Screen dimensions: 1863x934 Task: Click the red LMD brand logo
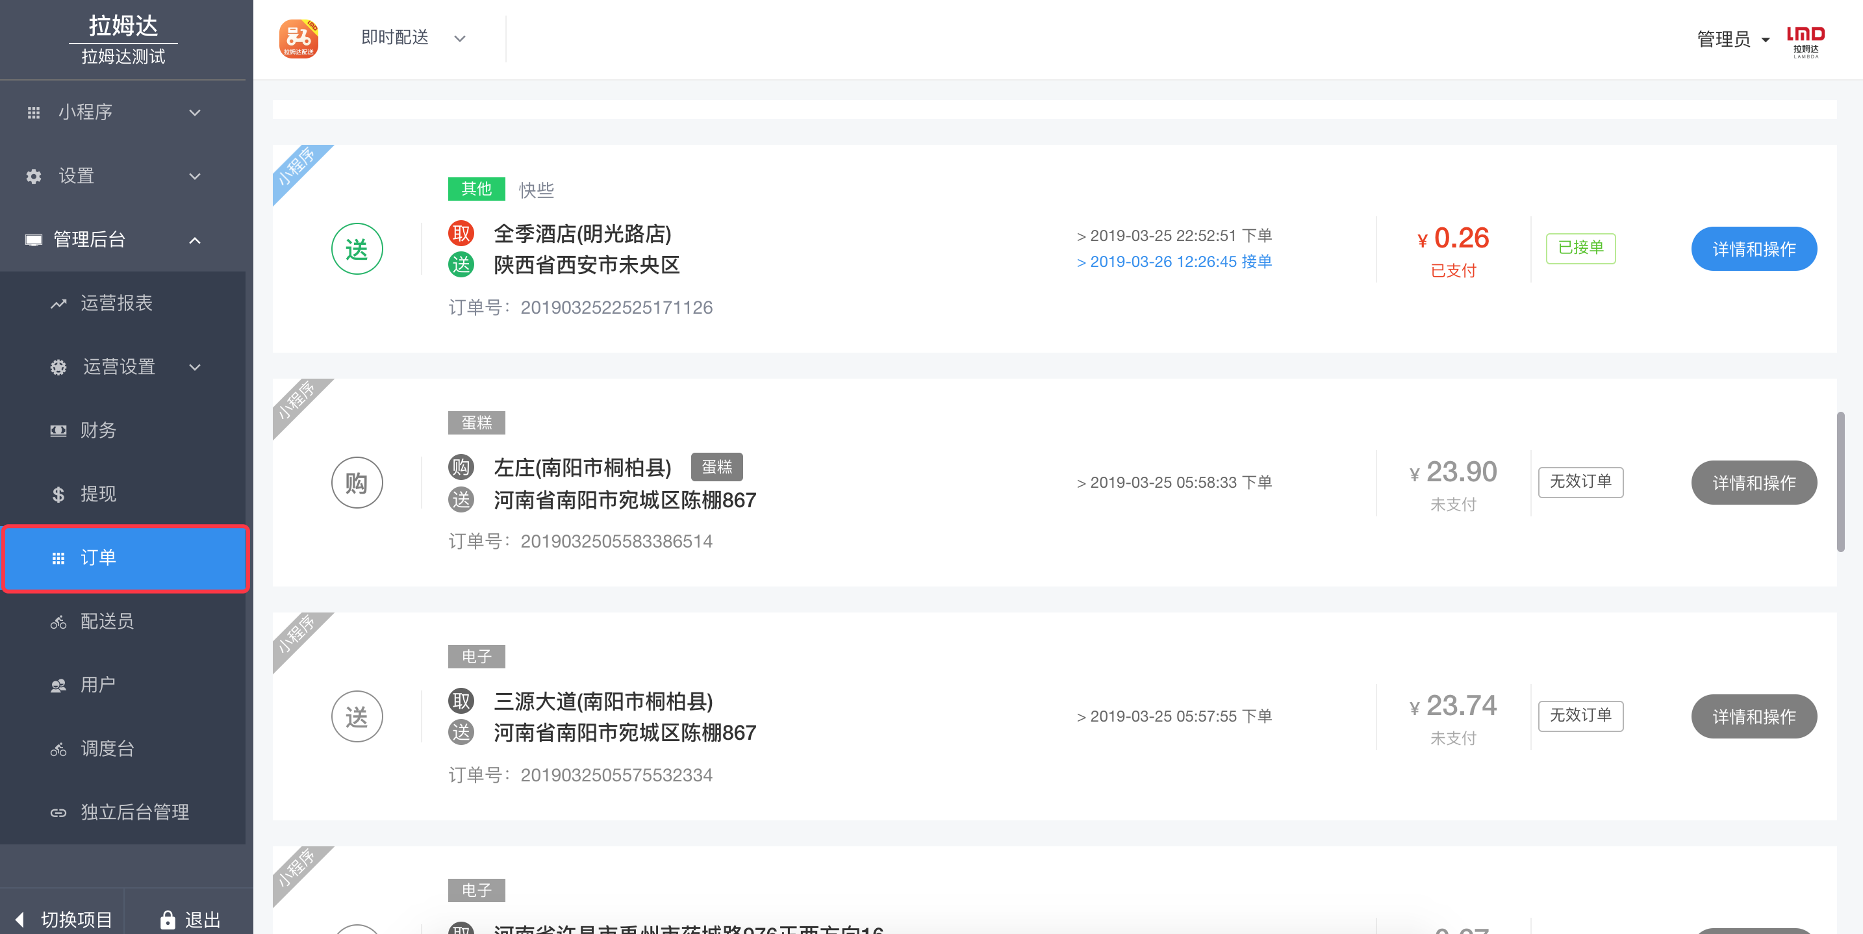point(1805,41)
